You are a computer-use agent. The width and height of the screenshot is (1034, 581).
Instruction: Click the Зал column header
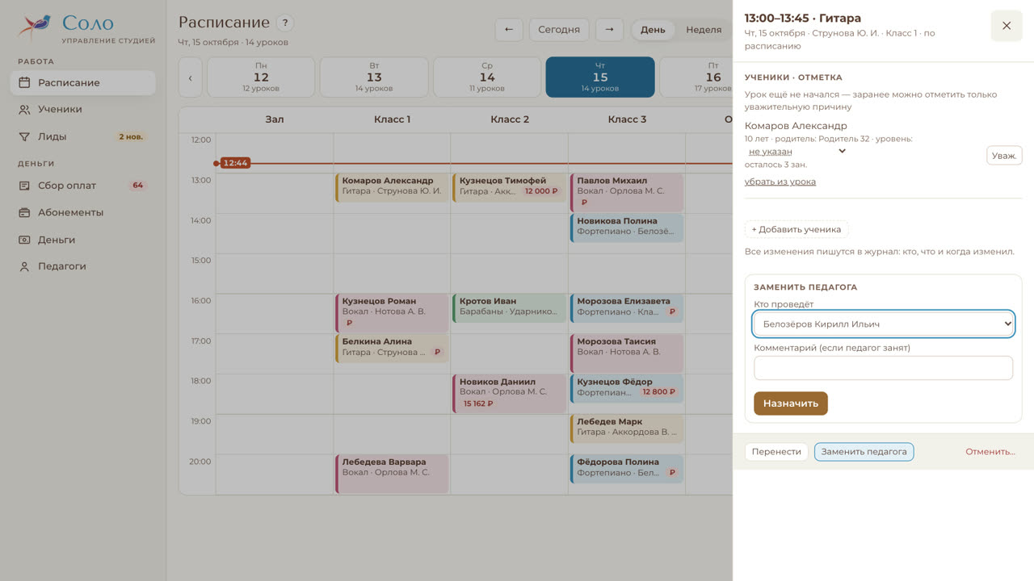click(x=275, y=119)
